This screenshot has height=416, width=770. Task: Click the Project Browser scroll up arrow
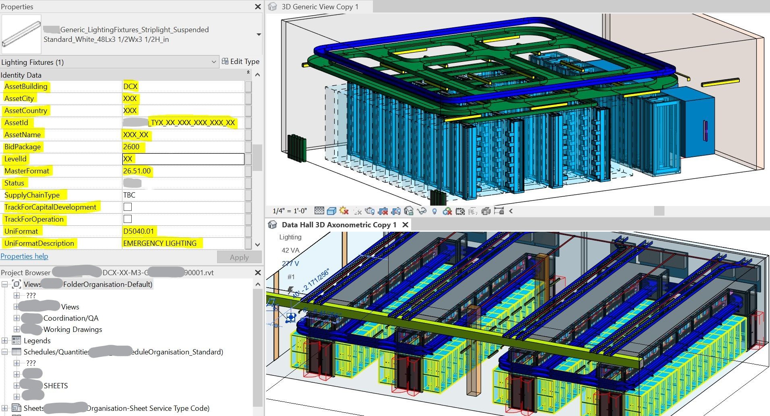[x=257, y=284]
